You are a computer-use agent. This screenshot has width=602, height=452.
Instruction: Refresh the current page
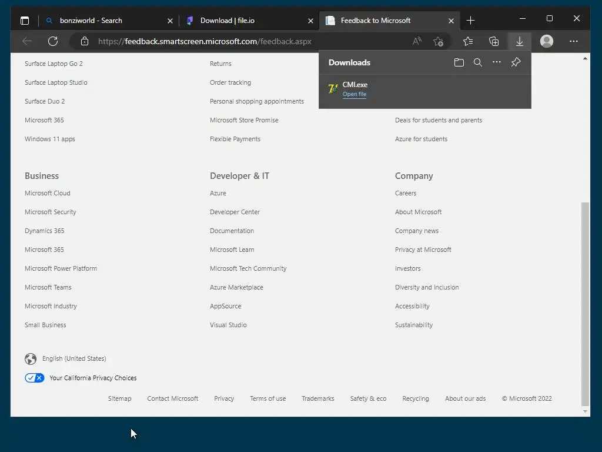(53, 41)
